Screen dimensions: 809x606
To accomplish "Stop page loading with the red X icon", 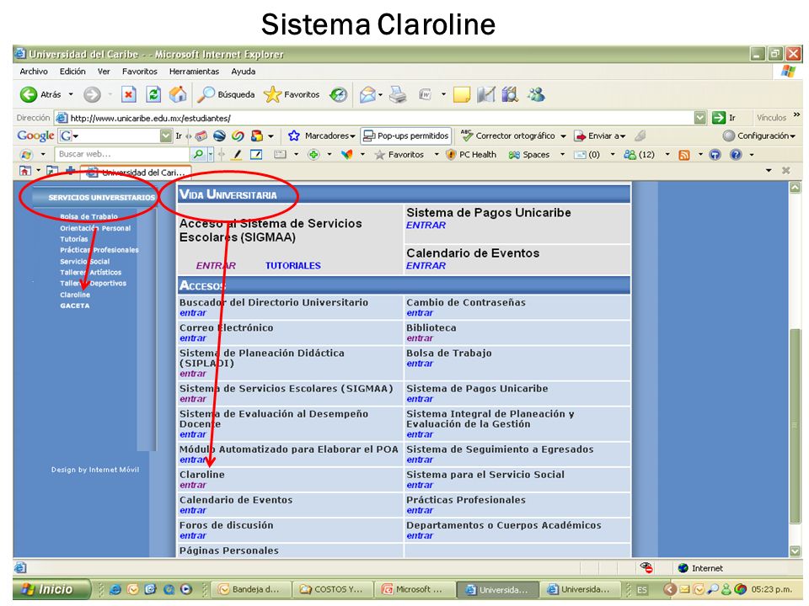I will (x=128, y=94).
